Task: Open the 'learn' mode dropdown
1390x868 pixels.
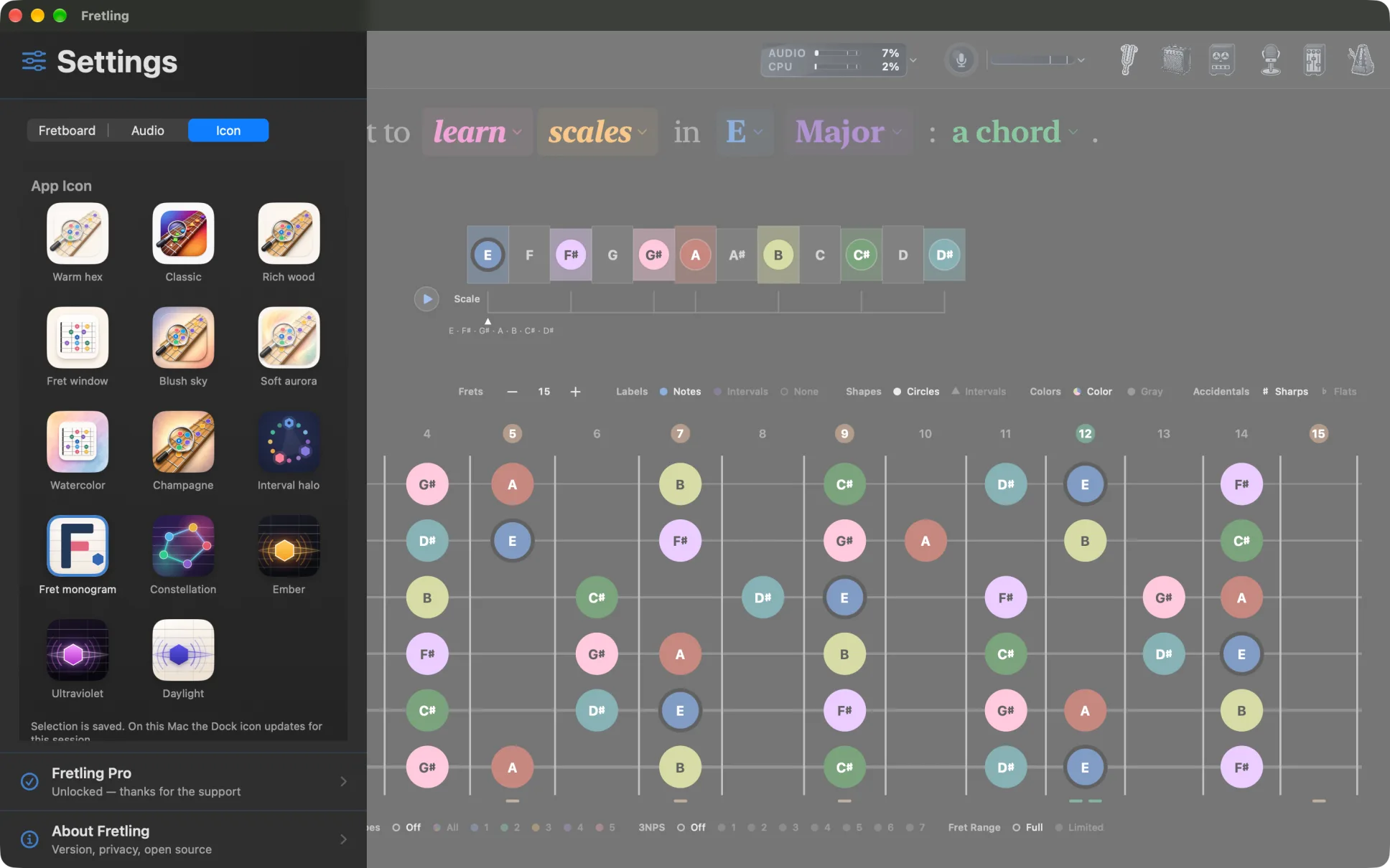Action: [x=477, y=132]
